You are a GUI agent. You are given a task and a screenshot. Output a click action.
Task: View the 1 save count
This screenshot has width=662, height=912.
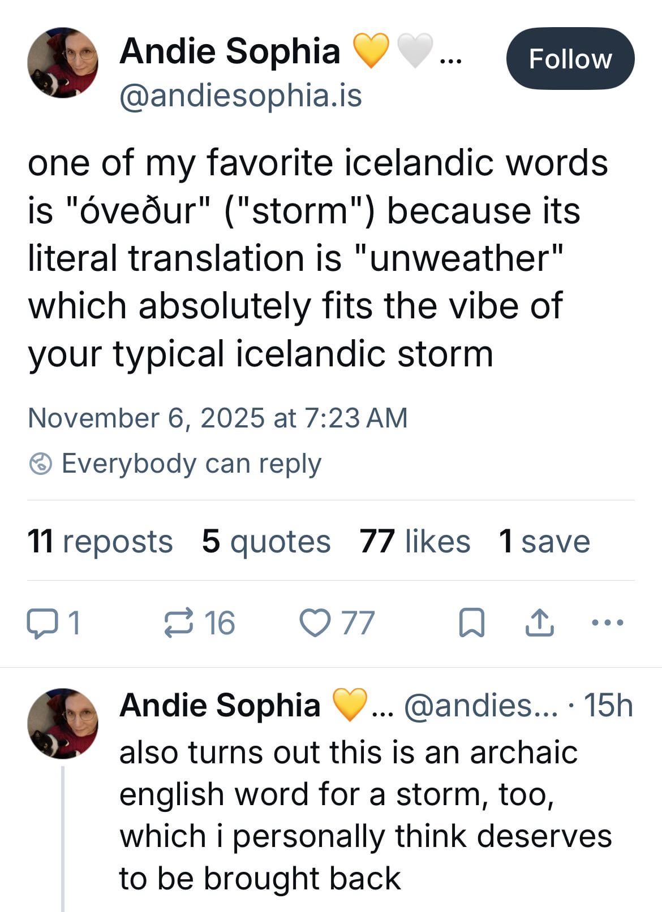click(x=544, y=541)
